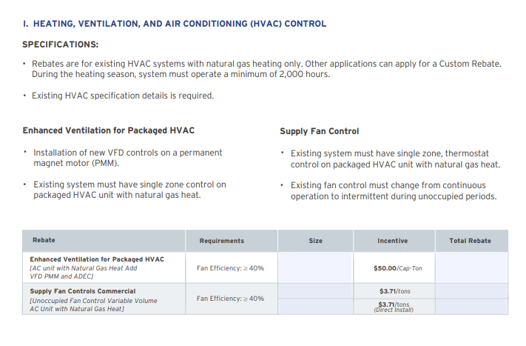Click the Requirements column header
This screenshot has height=346, width=526.
pyautogui.click(x=221, y=241)
